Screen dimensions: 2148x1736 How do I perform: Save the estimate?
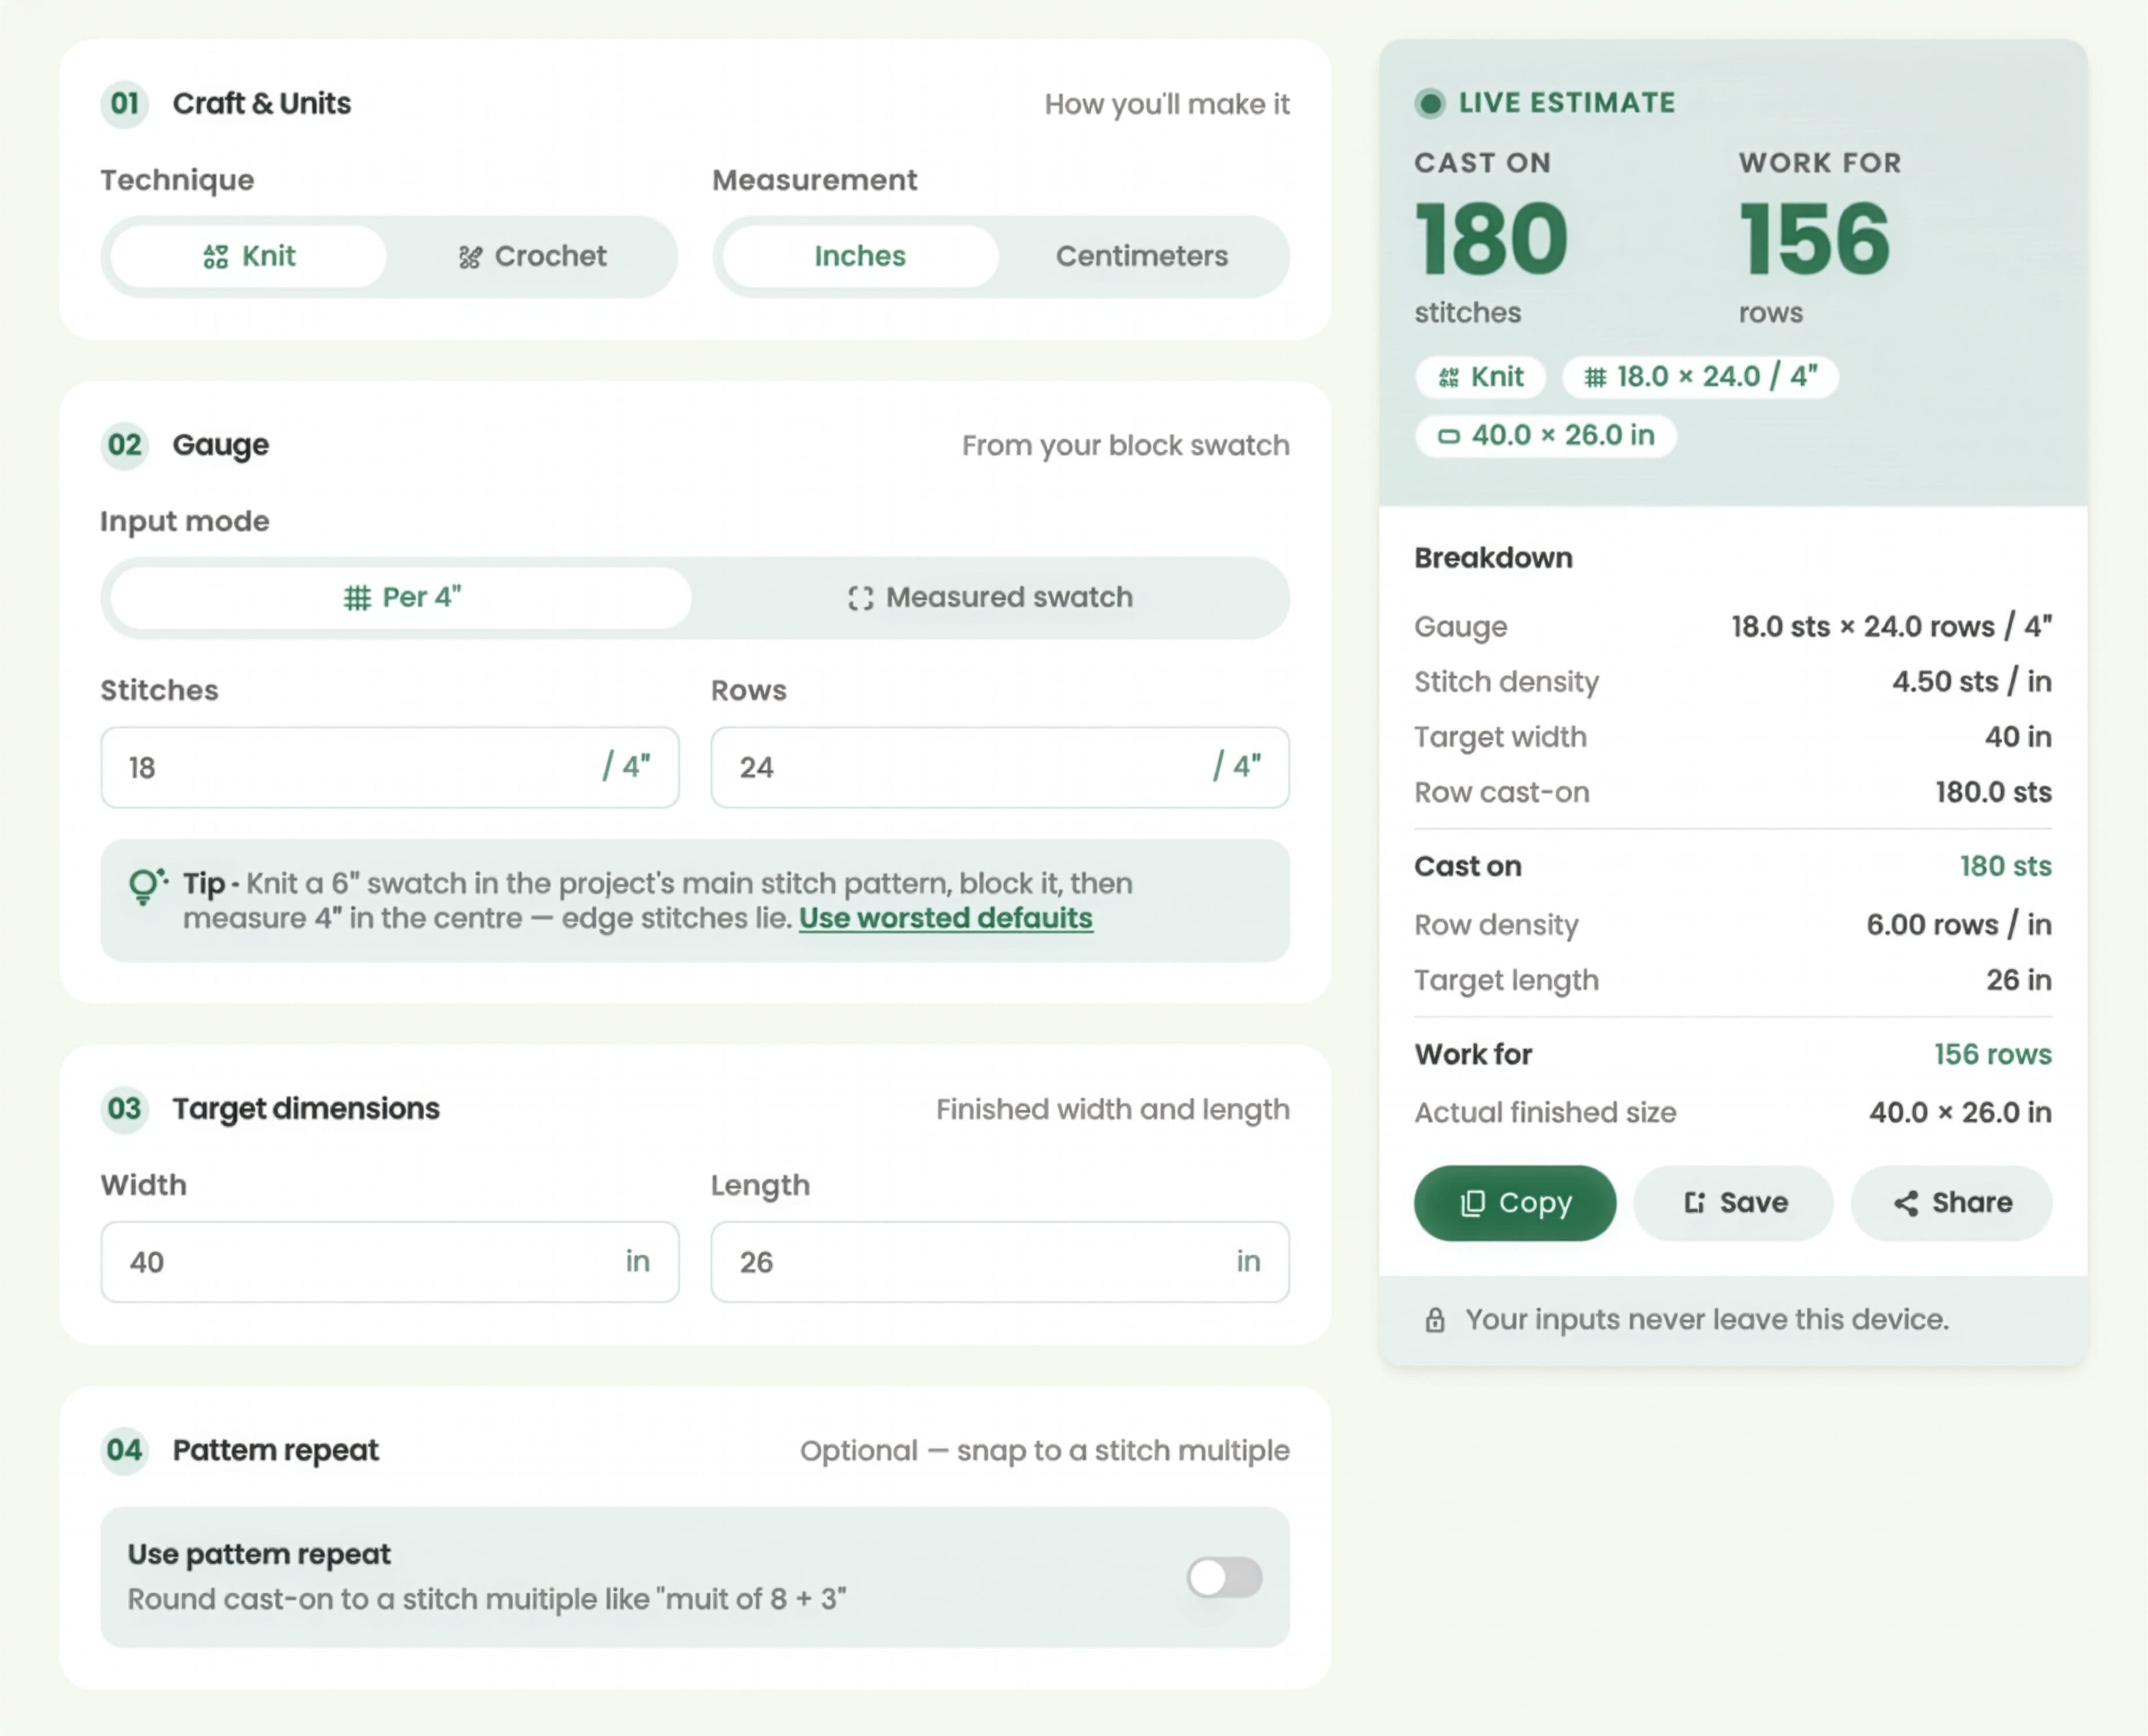coord(1733,1202)
